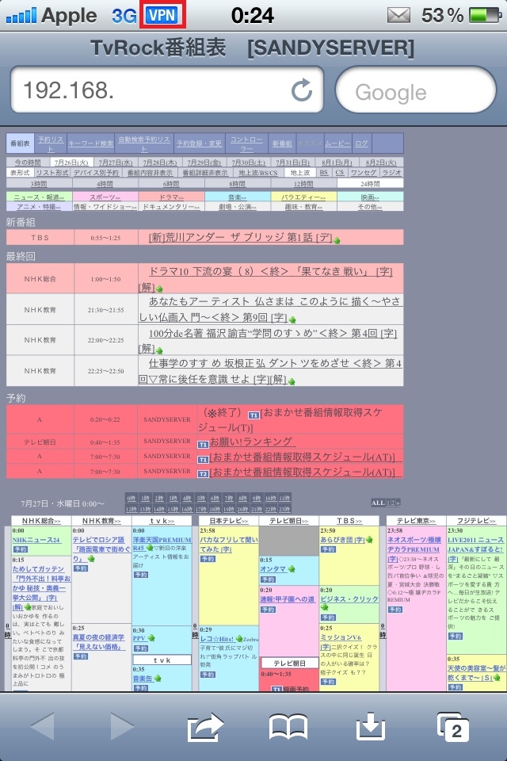
Task: Click green icon after ドラマ10 下流の宴 [解]
Action: point(159,289)
